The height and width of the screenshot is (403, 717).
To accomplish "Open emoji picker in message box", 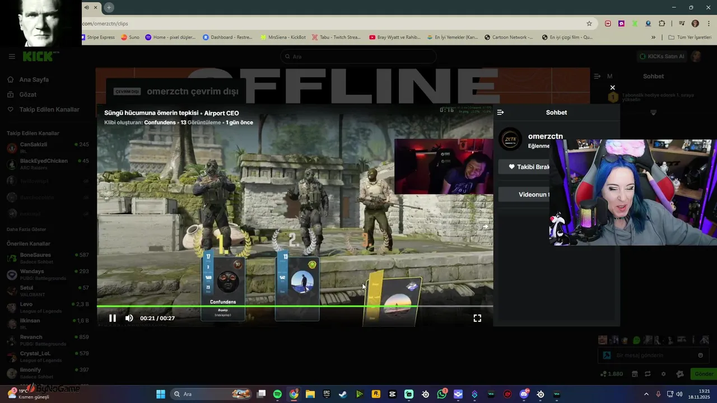I will [700, 355].
